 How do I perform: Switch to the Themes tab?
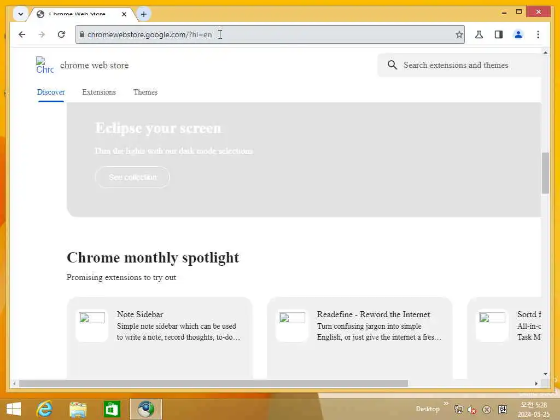(145, 92)
